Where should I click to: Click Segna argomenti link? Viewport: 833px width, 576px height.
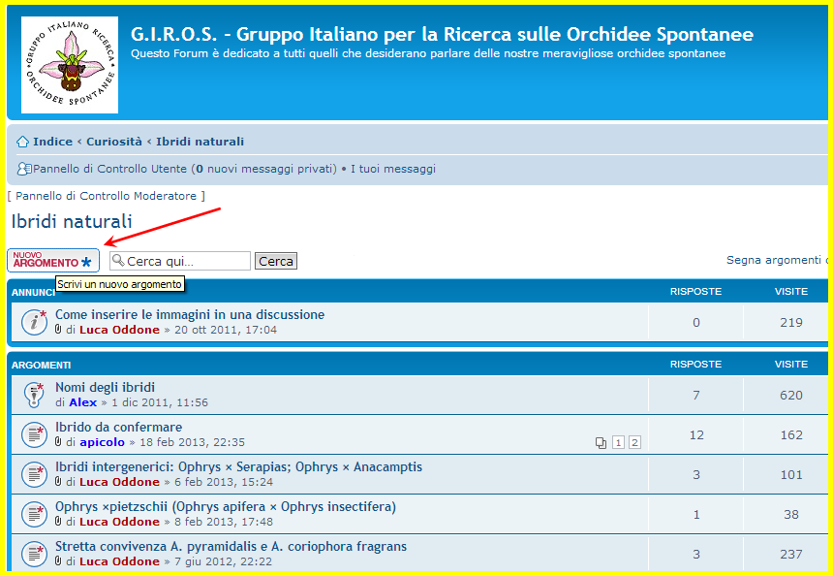pyautogui.click(x=777, y=260)
